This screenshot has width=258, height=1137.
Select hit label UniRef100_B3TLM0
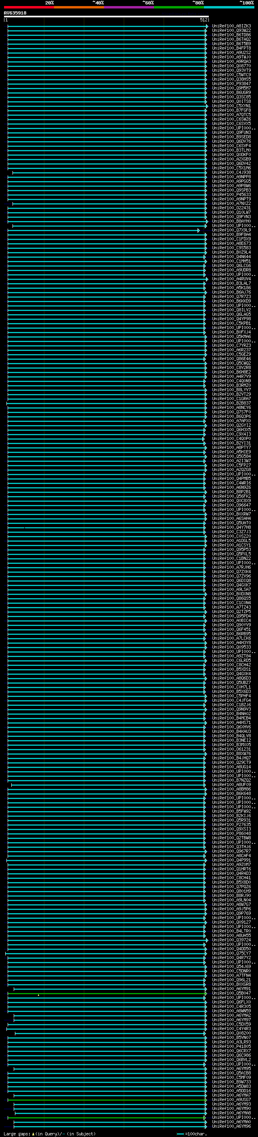coord(231,150)
